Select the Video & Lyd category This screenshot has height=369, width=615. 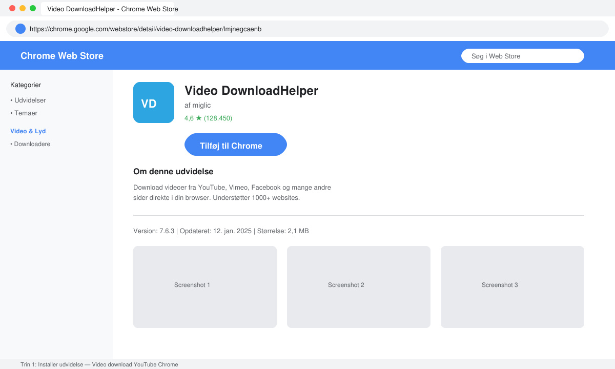[x=28, y=131]
